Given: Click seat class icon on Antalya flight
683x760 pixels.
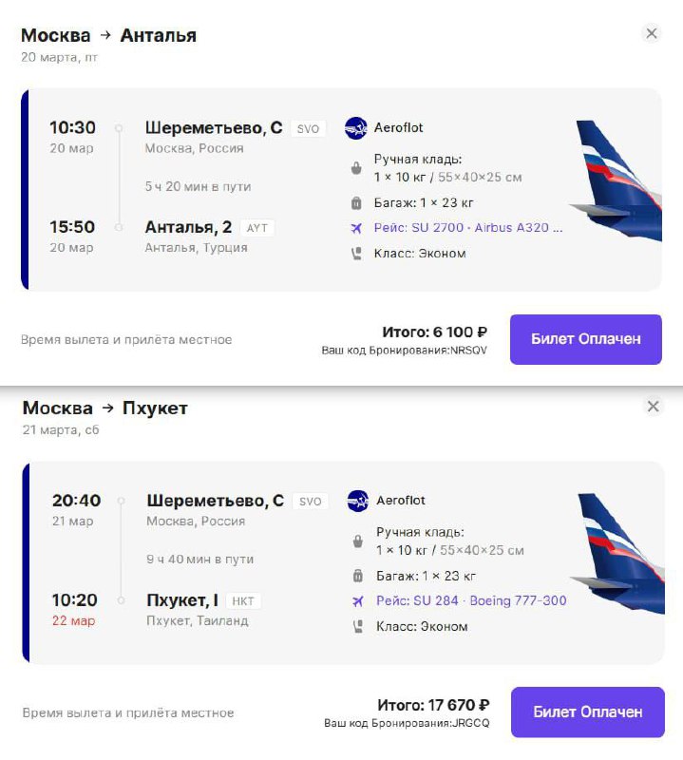Looking at the screenshot, I should tap(356, 254).
